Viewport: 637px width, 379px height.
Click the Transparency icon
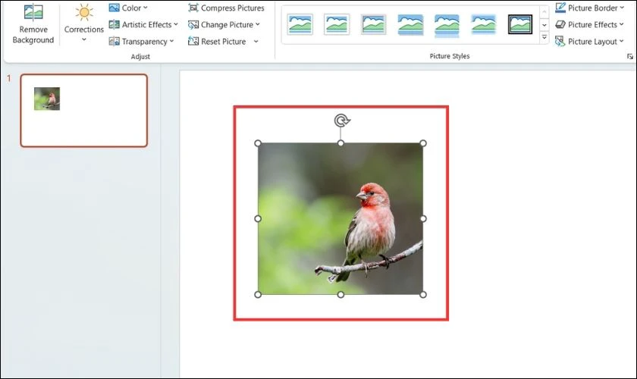click(115, 42)
